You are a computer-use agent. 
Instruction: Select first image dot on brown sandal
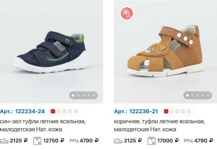[x=187, y=95]
